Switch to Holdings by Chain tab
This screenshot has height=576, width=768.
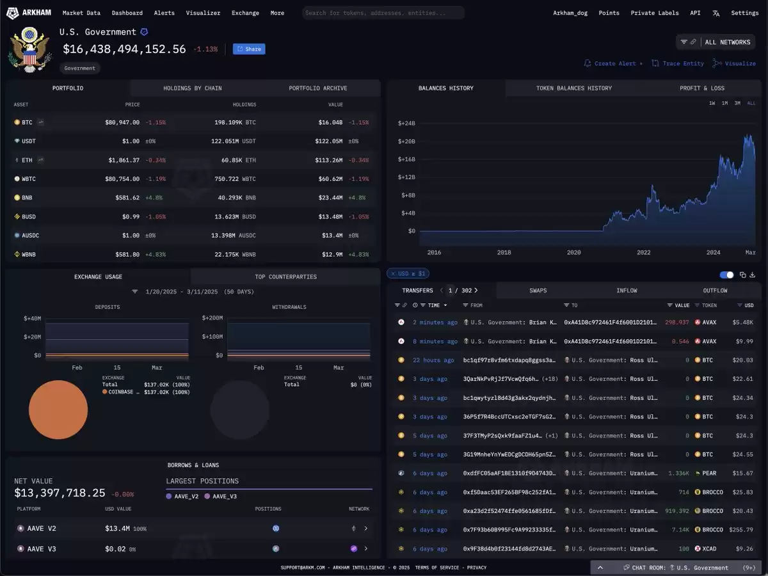coord(193,88)
